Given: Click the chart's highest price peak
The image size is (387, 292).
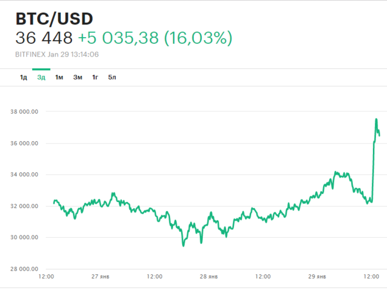Looking at the screenshot, I should point(376,119).
